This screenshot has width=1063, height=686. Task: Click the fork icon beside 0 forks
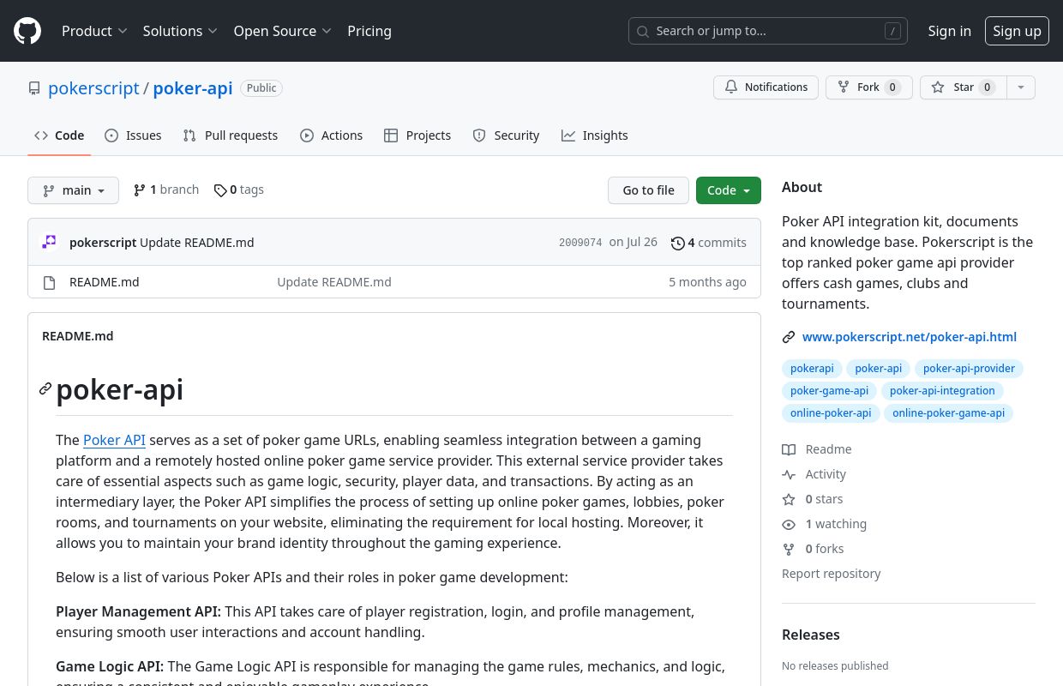789,549
